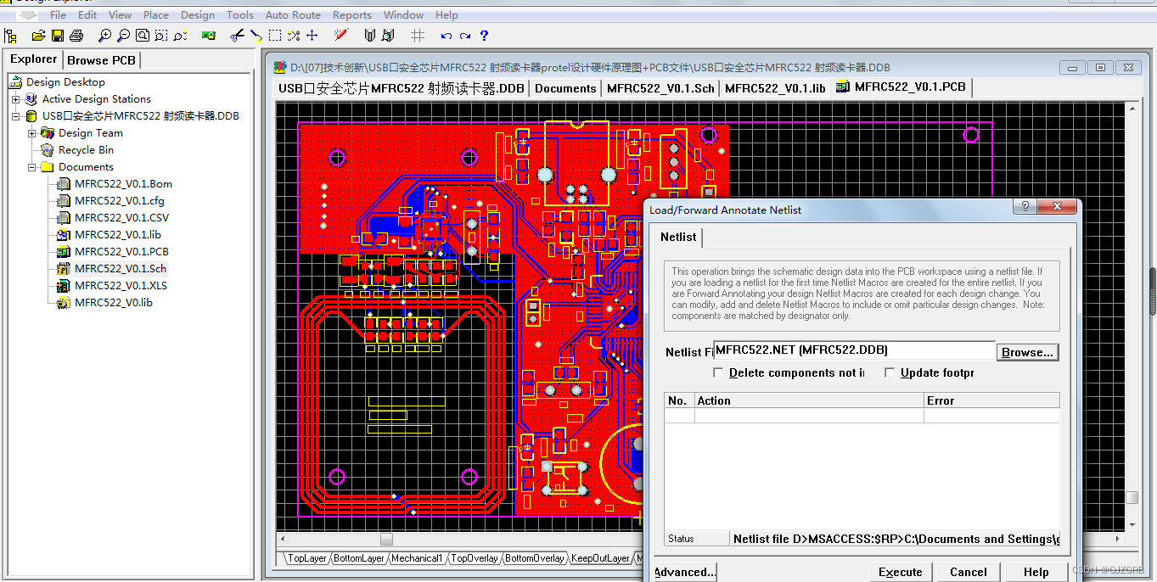Activate the Fit Document zoom icon
Screen dimensions: 1157x582
pyautogui.click(x=143, y=36)
